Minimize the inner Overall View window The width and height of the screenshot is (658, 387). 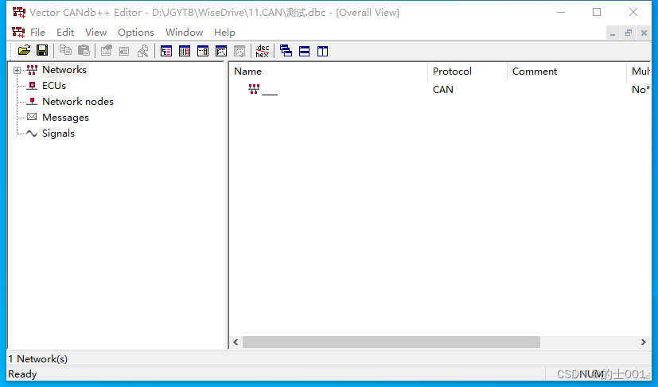click(613, 33)
